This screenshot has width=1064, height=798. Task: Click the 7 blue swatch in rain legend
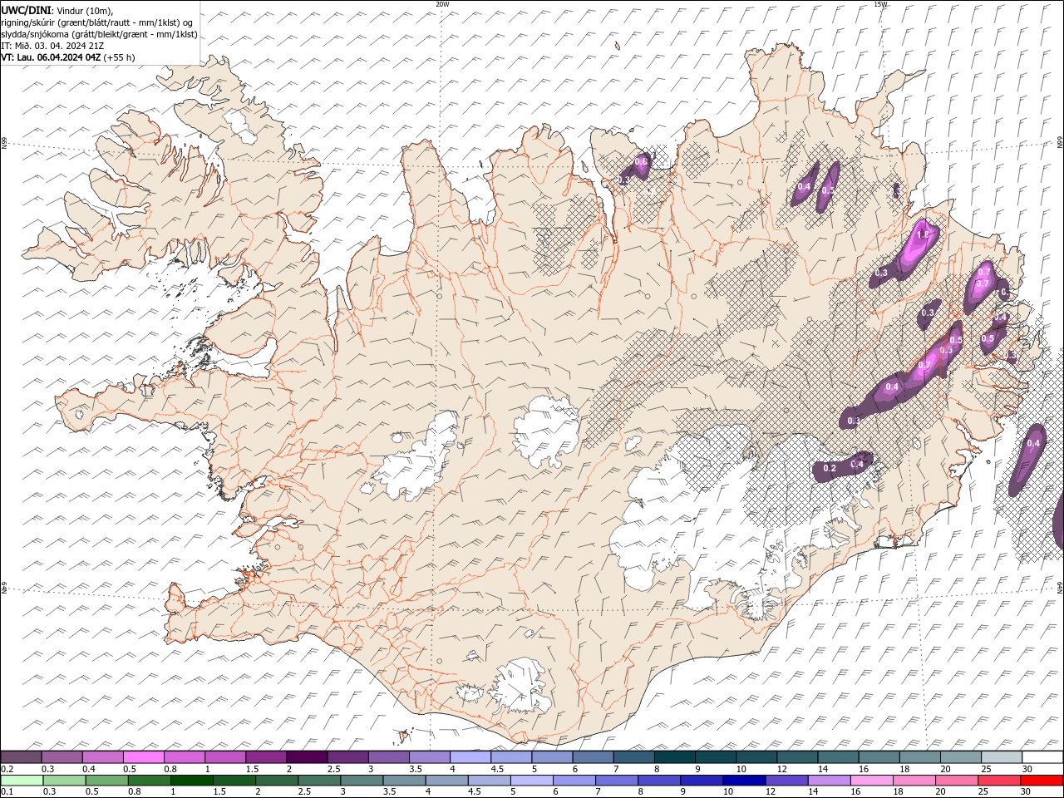[x=617, y=781]
